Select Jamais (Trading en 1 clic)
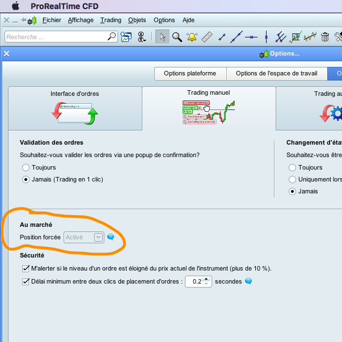342x342 pixels. (26, 179)
